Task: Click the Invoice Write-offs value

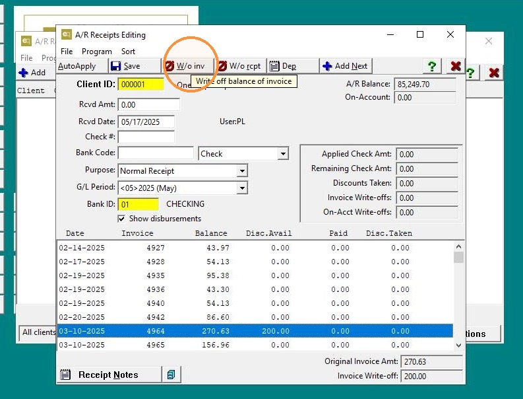Action: pos(427,198)
